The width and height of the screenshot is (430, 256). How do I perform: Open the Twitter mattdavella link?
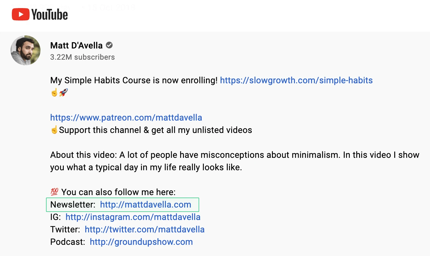pos(144,229)
